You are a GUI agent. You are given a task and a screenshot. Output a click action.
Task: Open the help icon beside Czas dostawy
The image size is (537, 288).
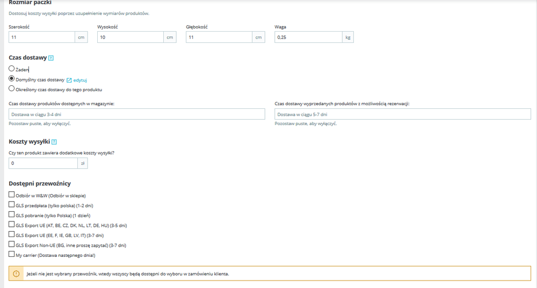(51, 58)
